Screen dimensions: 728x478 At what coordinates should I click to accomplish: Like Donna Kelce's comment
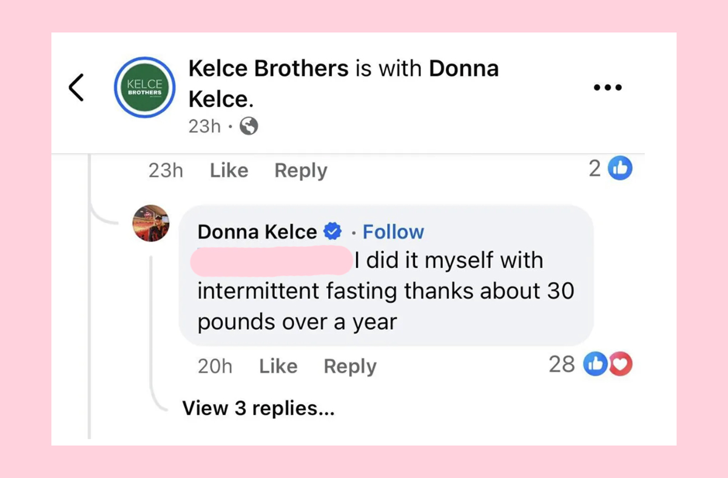tap(277, 365)
